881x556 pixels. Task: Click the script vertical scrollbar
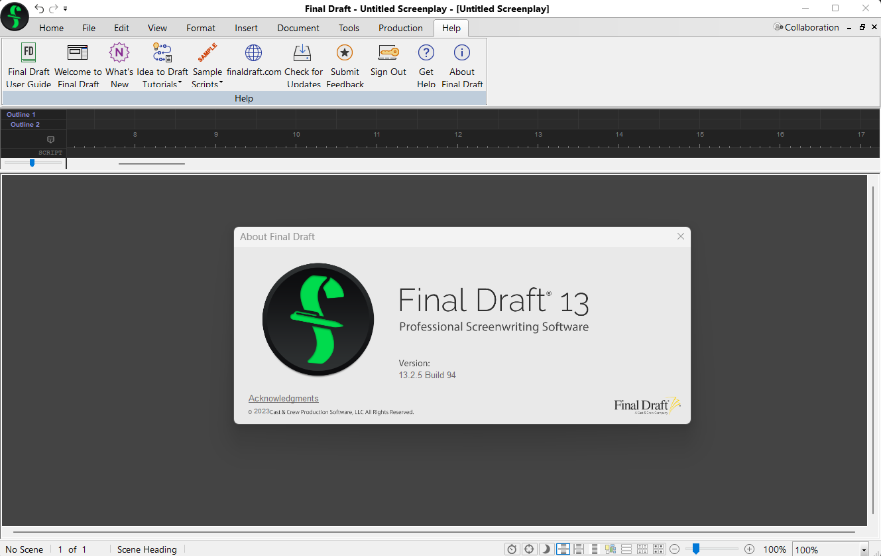pos(874,351)
